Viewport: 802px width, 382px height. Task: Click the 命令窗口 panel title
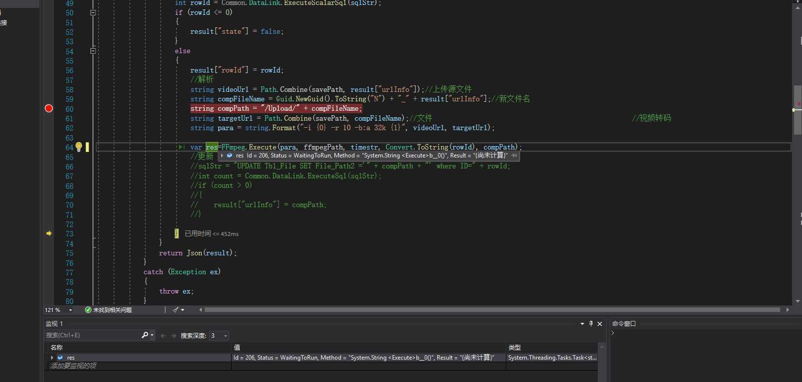point(624,323)
